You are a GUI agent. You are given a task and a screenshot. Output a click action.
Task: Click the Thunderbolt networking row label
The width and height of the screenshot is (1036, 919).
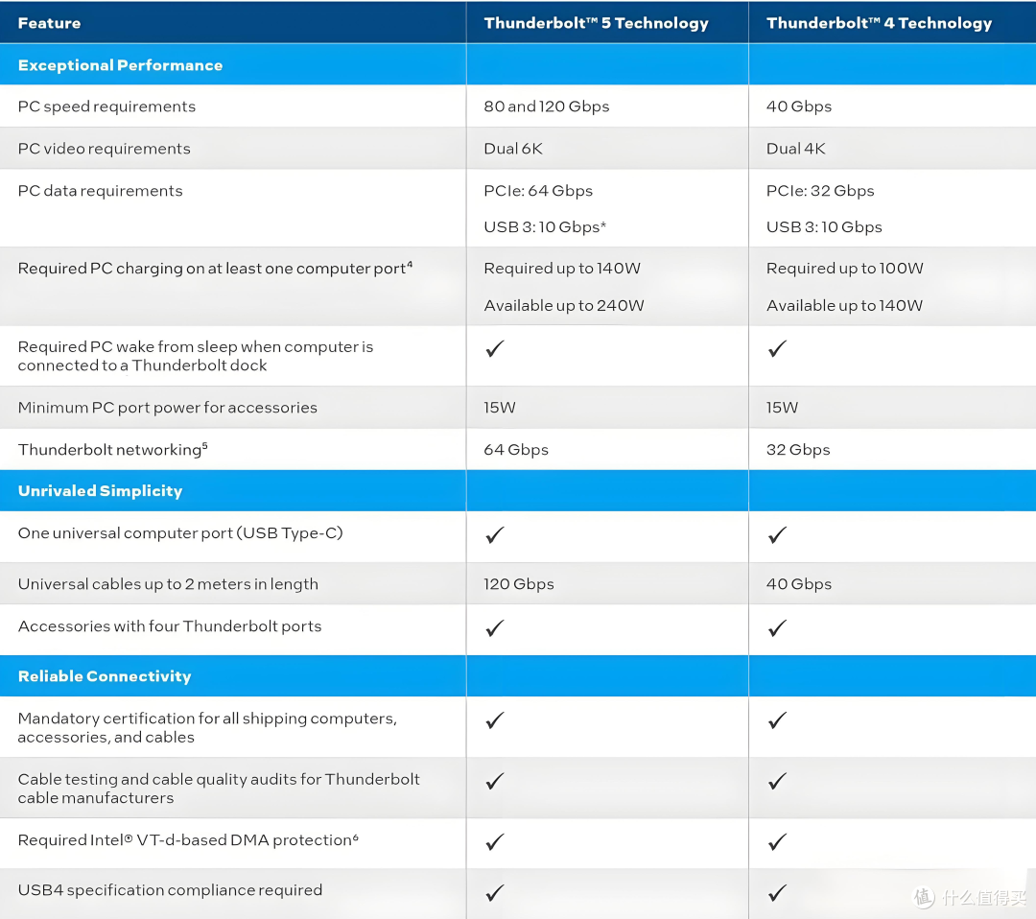(113, 449)
